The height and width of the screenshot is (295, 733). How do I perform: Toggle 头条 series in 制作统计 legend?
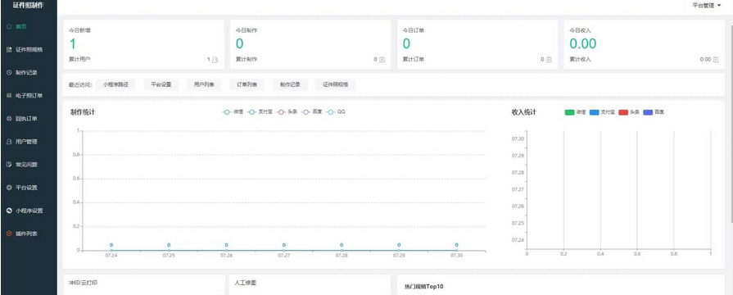pos(287,112)
